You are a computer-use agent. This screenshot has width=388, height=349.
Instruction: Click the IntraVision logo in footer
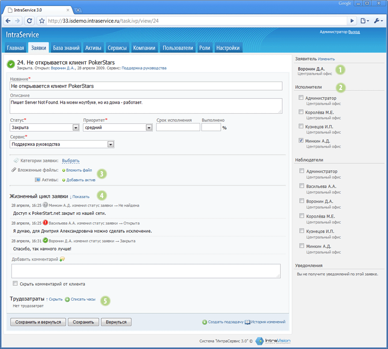273,341
